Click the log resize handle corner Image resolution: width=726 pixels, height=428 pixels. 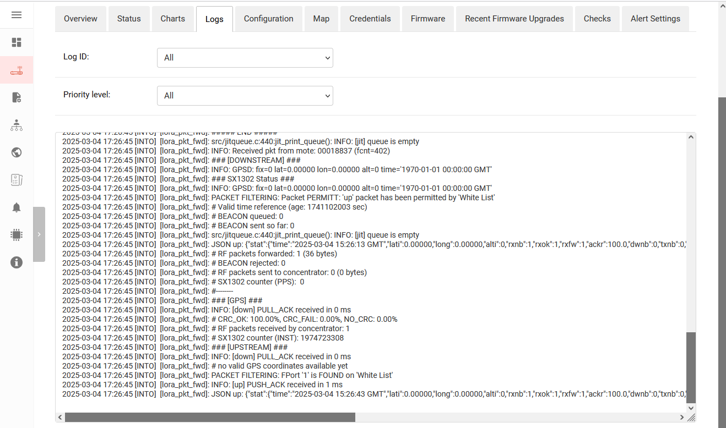click(x=691, y=418)
